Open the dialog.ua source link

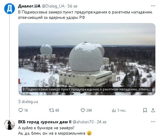28,101
